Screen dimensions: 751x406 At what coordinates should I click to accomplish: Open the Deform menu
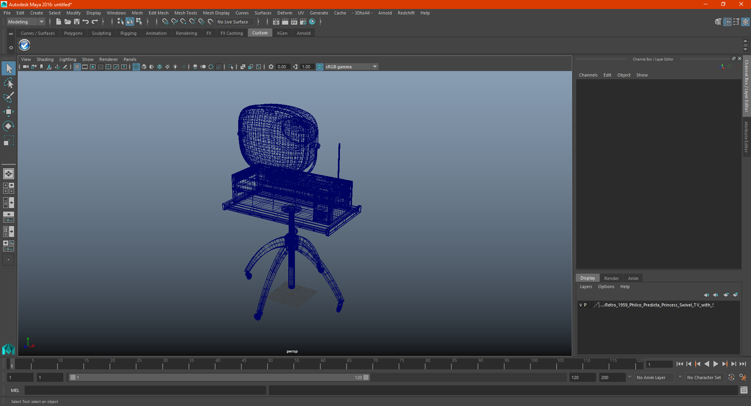point(284,13)
